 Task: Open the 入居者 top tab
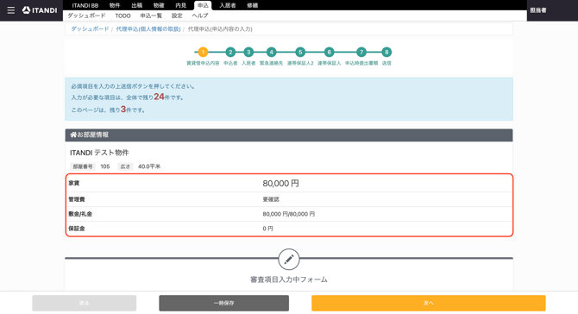(x=228, y=5)
